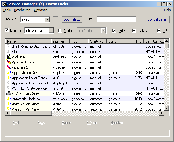Click the Start button
The image size is (174, 142).
pos(16,123)
